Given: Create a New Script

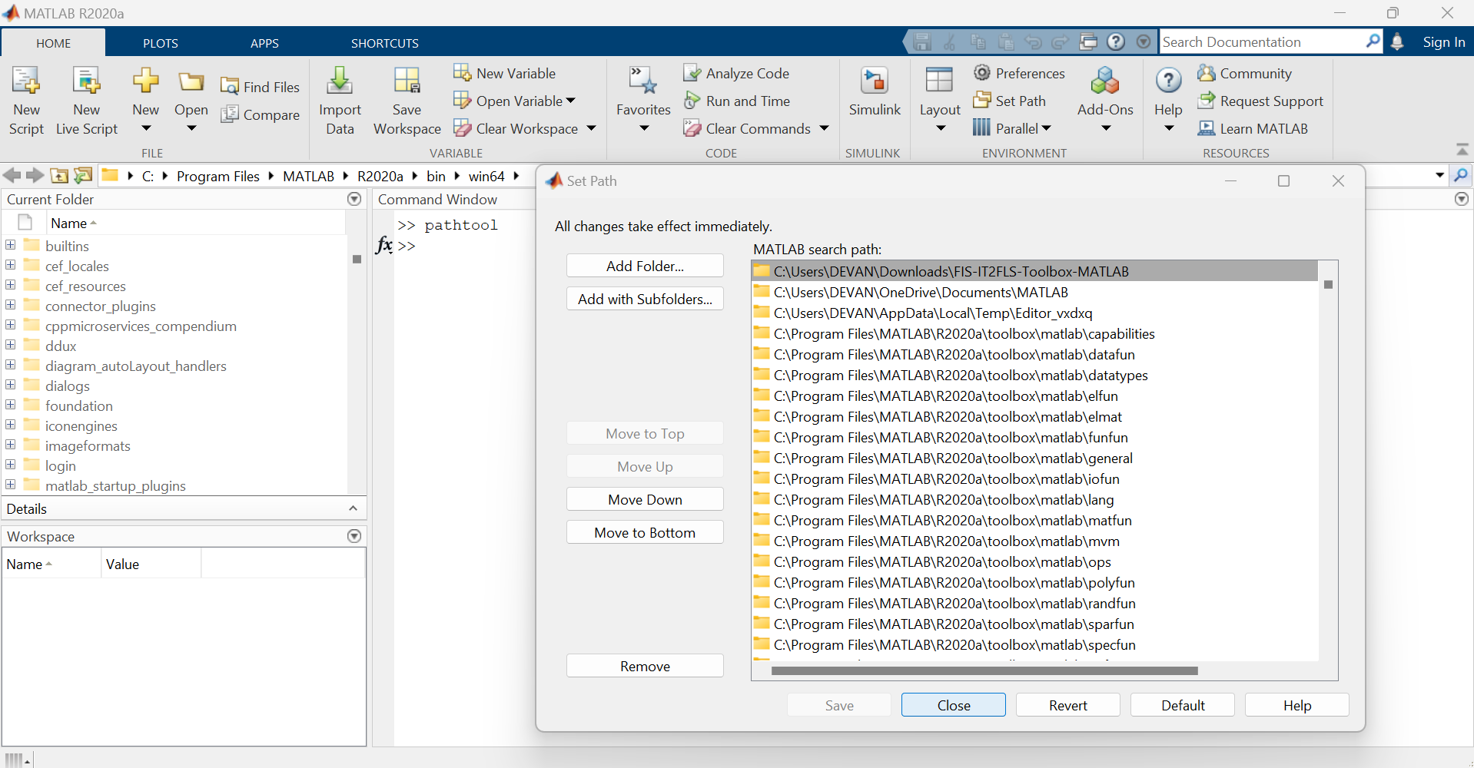Looking at the screenshot, I should point(26,101).
